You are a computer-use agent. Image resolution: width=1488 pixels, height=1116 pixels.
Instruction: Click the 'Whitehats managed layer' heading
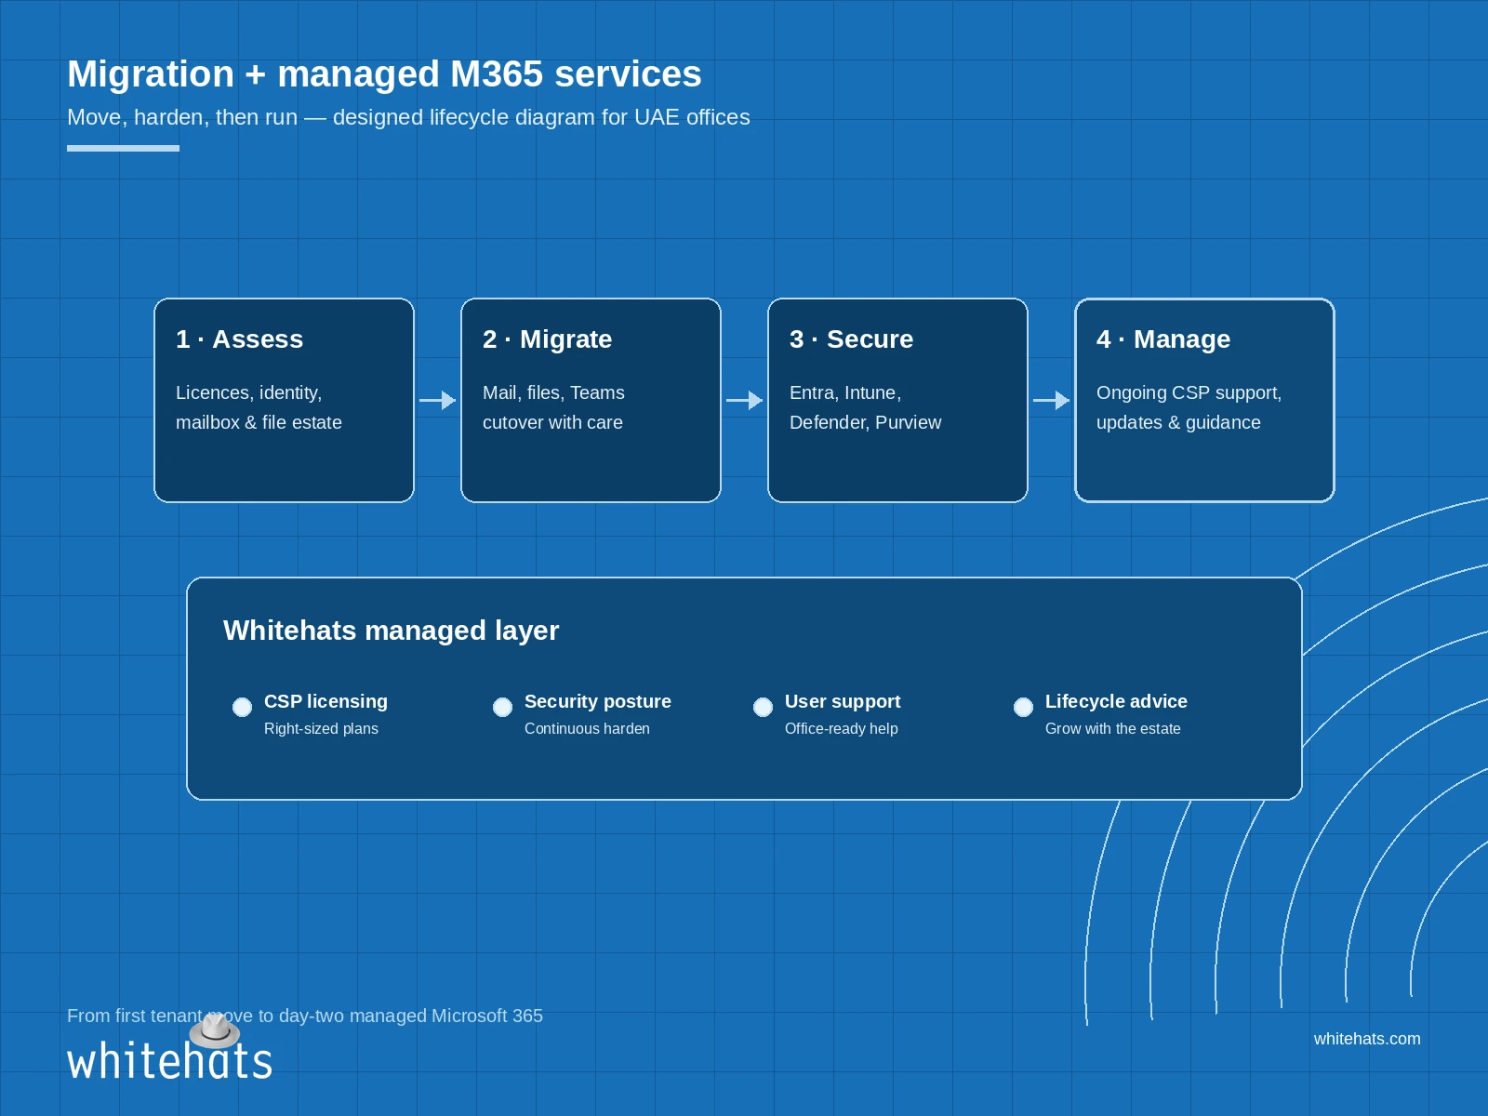[391, 631]
